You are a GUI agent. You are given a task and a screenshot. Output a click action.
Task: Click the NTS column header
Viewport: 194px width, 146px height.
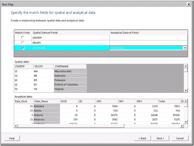coord(107,101)
